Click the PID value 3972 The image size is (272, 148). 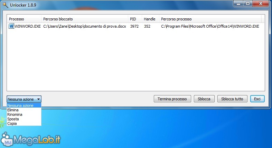[134, 26]
